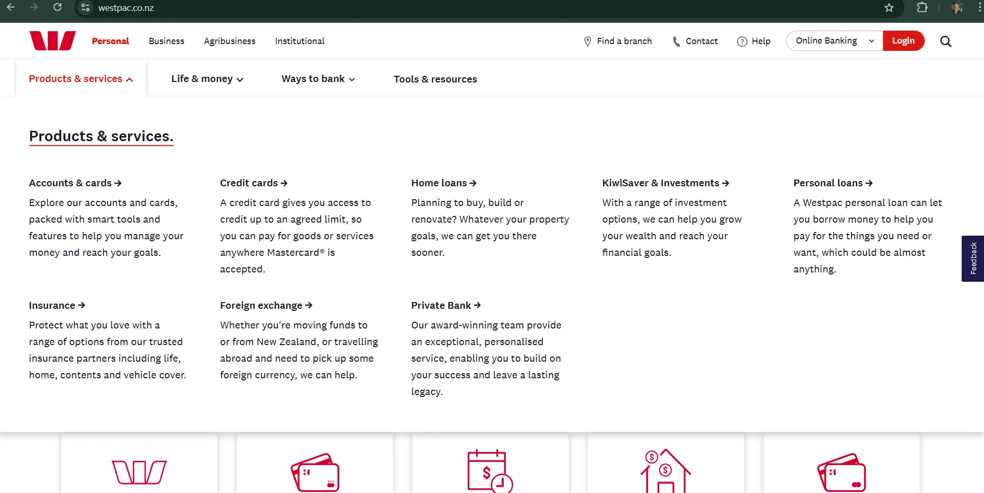Collapse the Products & services menu
This screenshot has height=493, width=984.
81,79
